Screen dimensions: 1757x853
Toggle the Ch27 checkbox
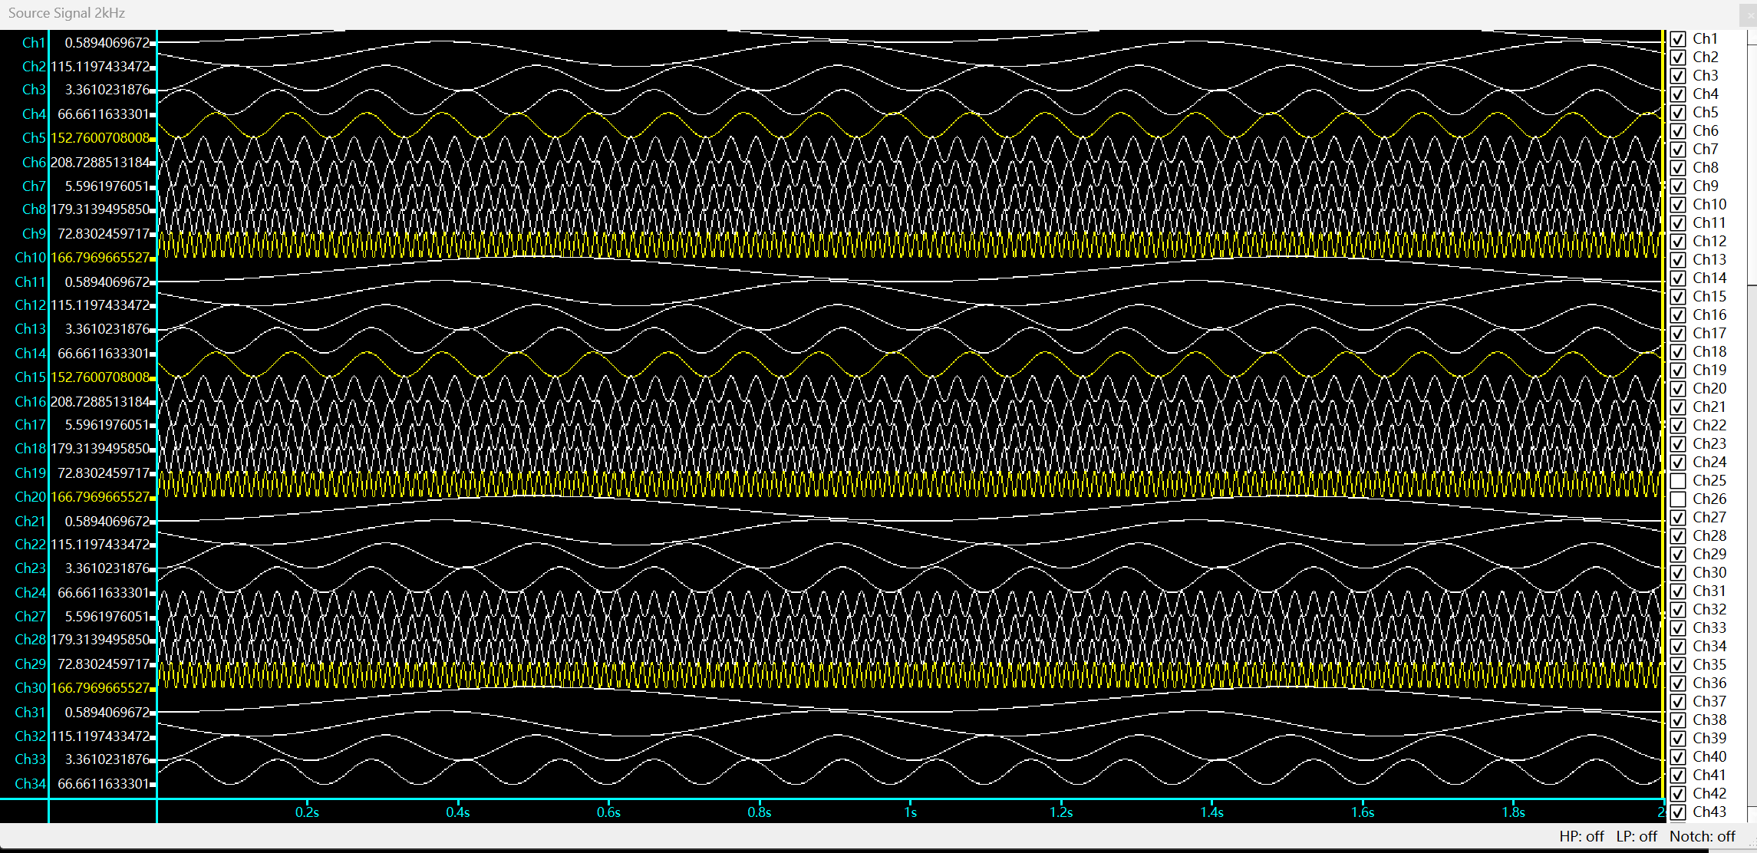pos(1678,518)
